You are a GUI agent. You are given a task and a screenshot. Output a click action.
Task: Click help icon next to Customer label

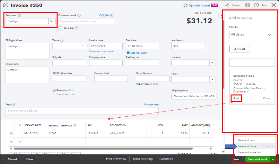point(19,15)
